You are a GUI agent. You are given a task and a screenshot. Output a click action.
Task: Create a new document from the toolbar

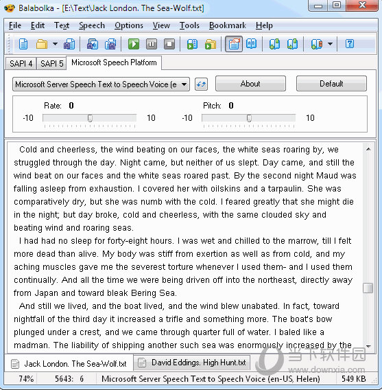click(23, 44)
